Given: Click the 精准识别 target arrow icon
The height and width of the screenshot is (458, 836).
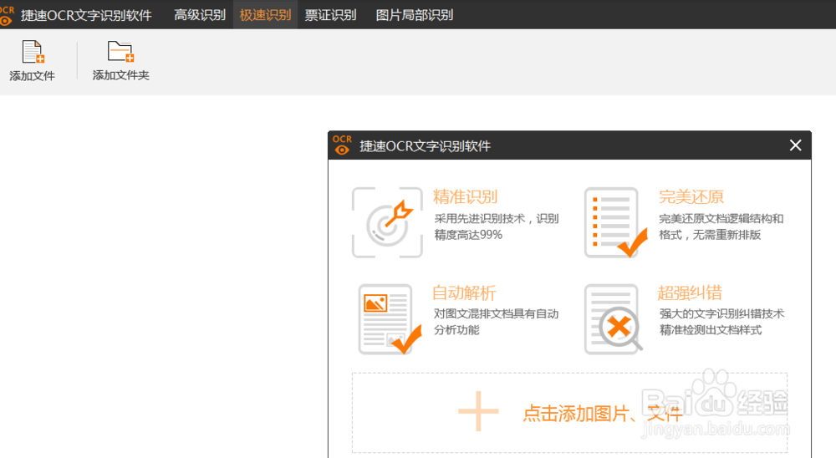Looking at the screenshot, I should click(x=388, y=223).
